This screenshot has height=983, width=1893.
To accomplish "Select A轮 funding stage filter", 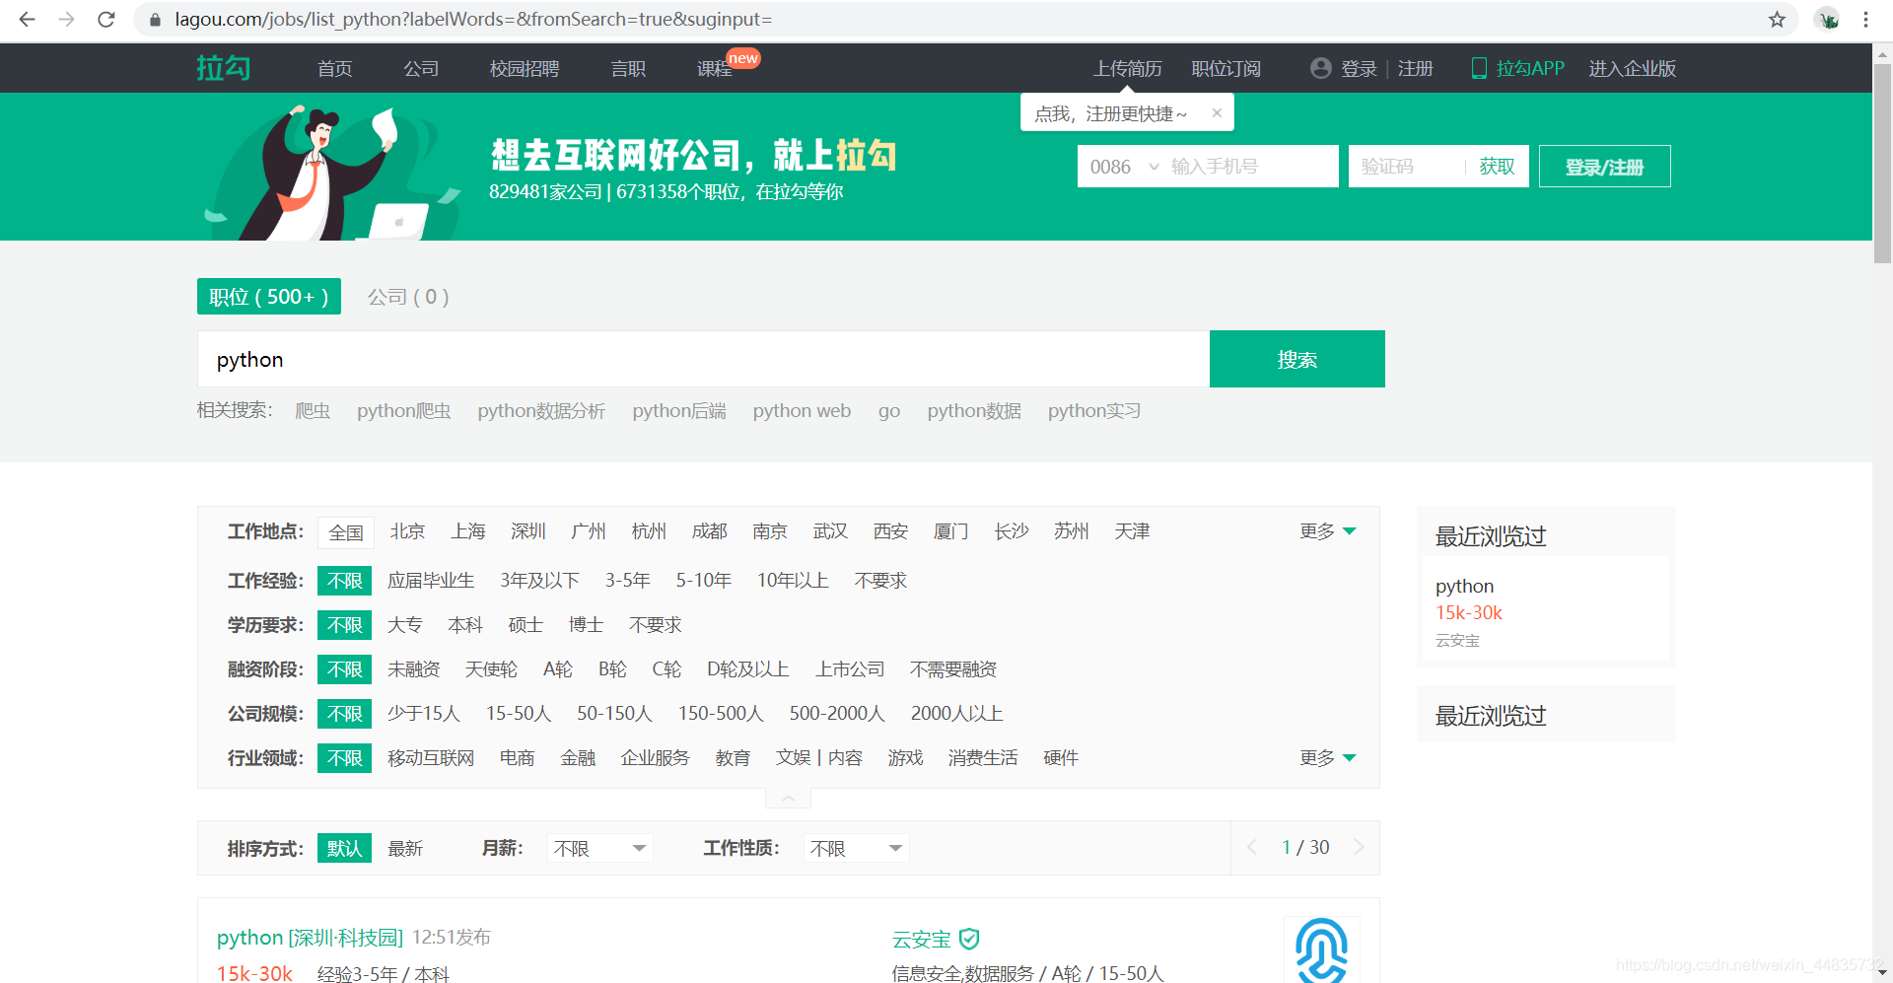I will coord(558,669).
